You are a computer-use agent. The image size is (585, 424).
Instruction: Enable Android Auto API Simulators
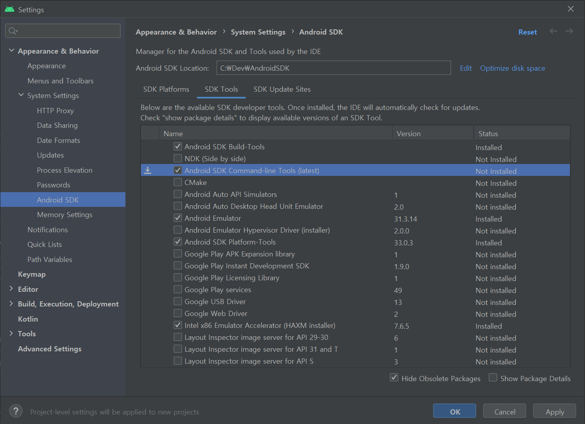178,194
